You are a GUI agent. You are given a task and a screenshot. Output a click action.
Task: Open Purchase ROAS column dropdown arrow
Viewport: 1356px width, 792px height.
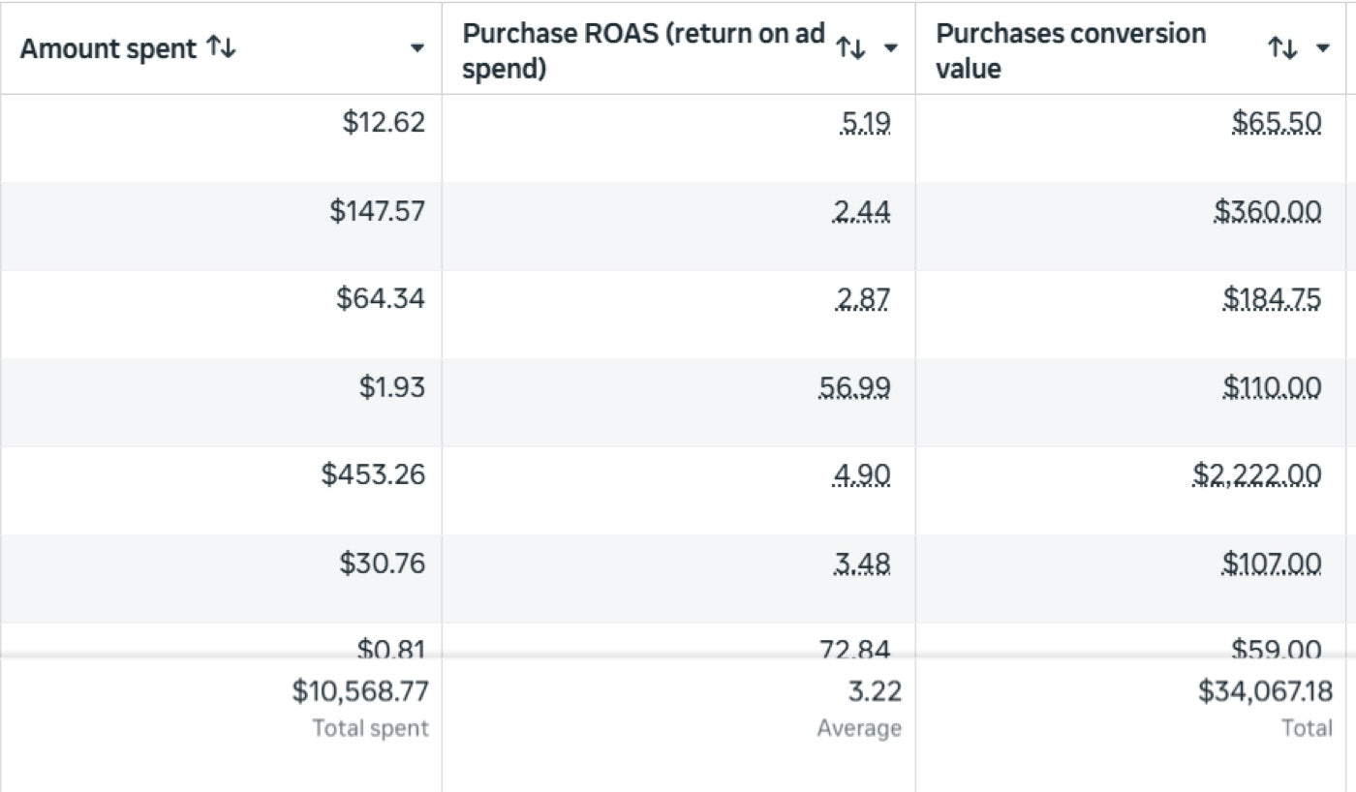891,48
